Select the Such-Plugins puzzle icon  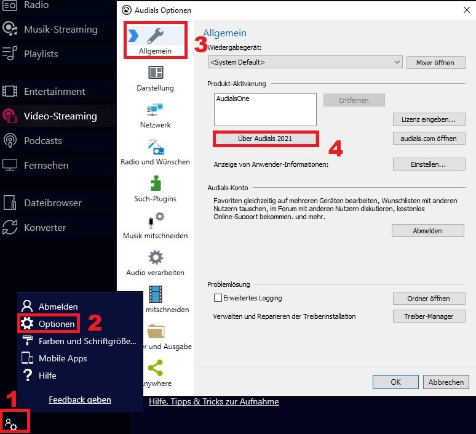155,185
